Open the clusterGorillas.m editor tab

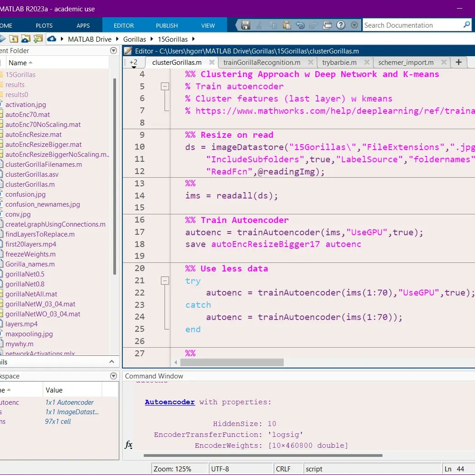point(177,63)
